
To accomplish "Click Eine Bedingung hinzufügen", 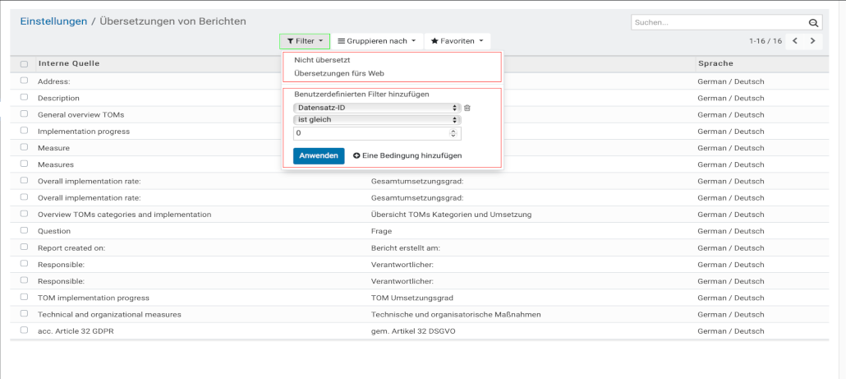I will point(407,155).
